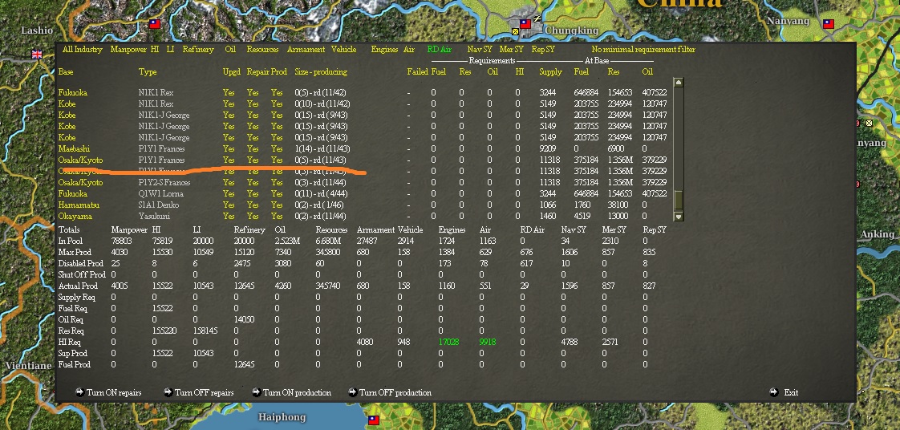Click the 2.523M Oil In Pool value

[287, 241]
